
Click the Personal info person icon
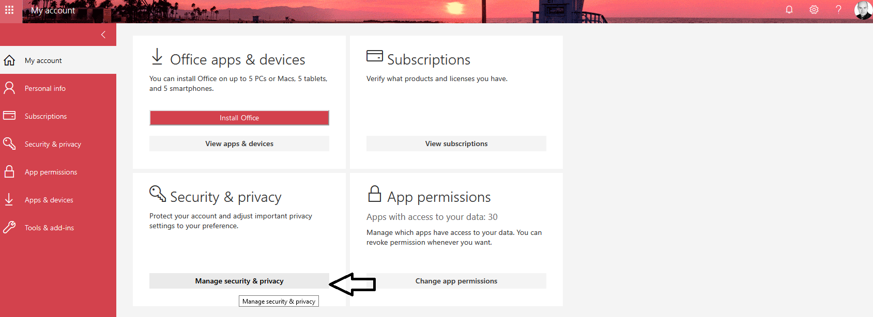click(9, 88)
